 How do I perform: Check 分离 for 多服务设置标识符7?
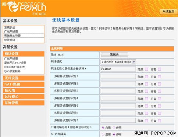(x=159, y=121)
